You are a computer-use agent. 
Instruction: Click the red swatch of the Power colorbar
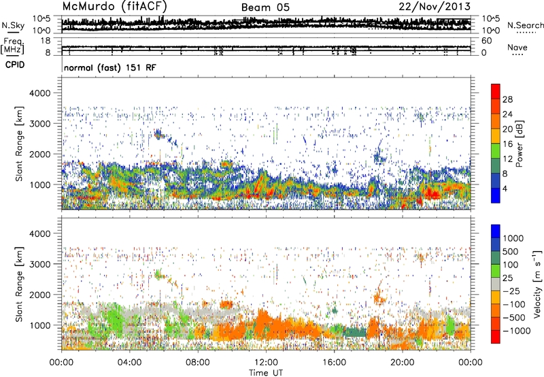click(x=496, y=91)
